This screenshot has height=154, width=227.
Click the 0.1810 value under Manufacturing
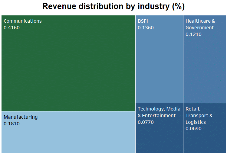(x=12, y=124)
